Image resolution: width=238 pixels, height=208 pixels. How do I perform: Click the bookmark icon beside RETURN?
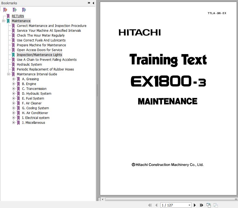[x=8, y=16]
